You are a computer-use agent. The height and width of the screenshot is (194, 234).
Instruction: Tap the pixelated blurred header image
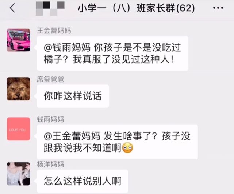50,8
